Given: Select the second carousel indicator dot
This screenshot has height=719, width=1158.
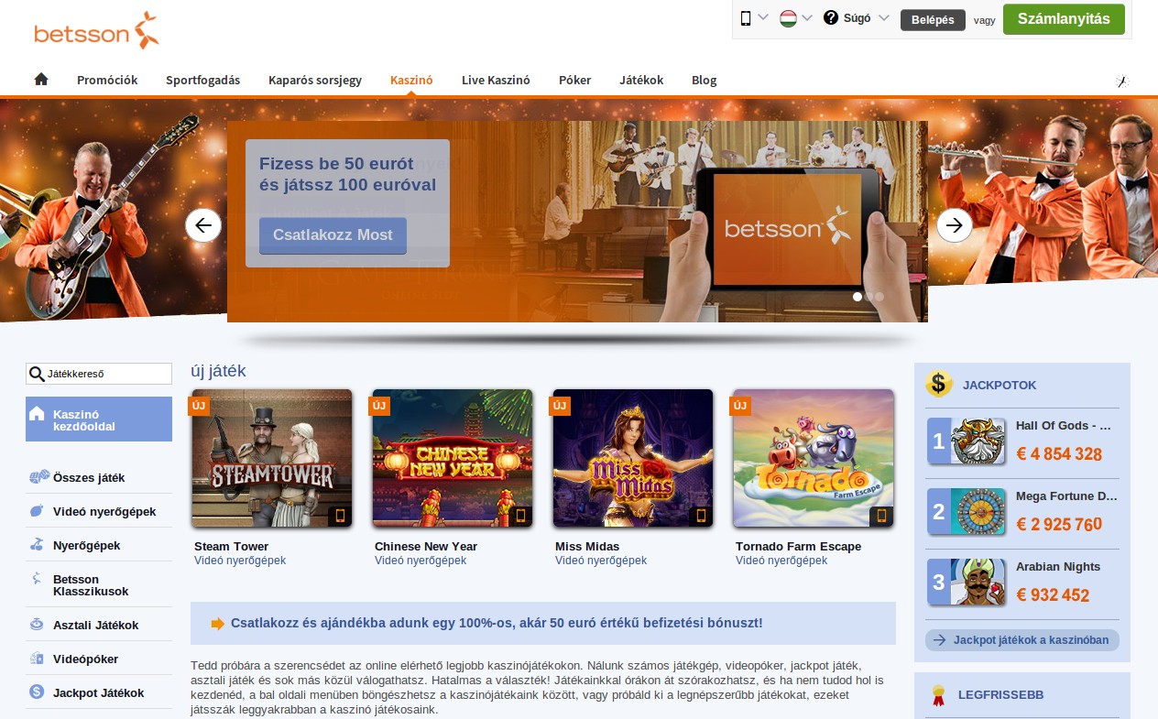Looking at the screenshot, I should coord(868,297).
